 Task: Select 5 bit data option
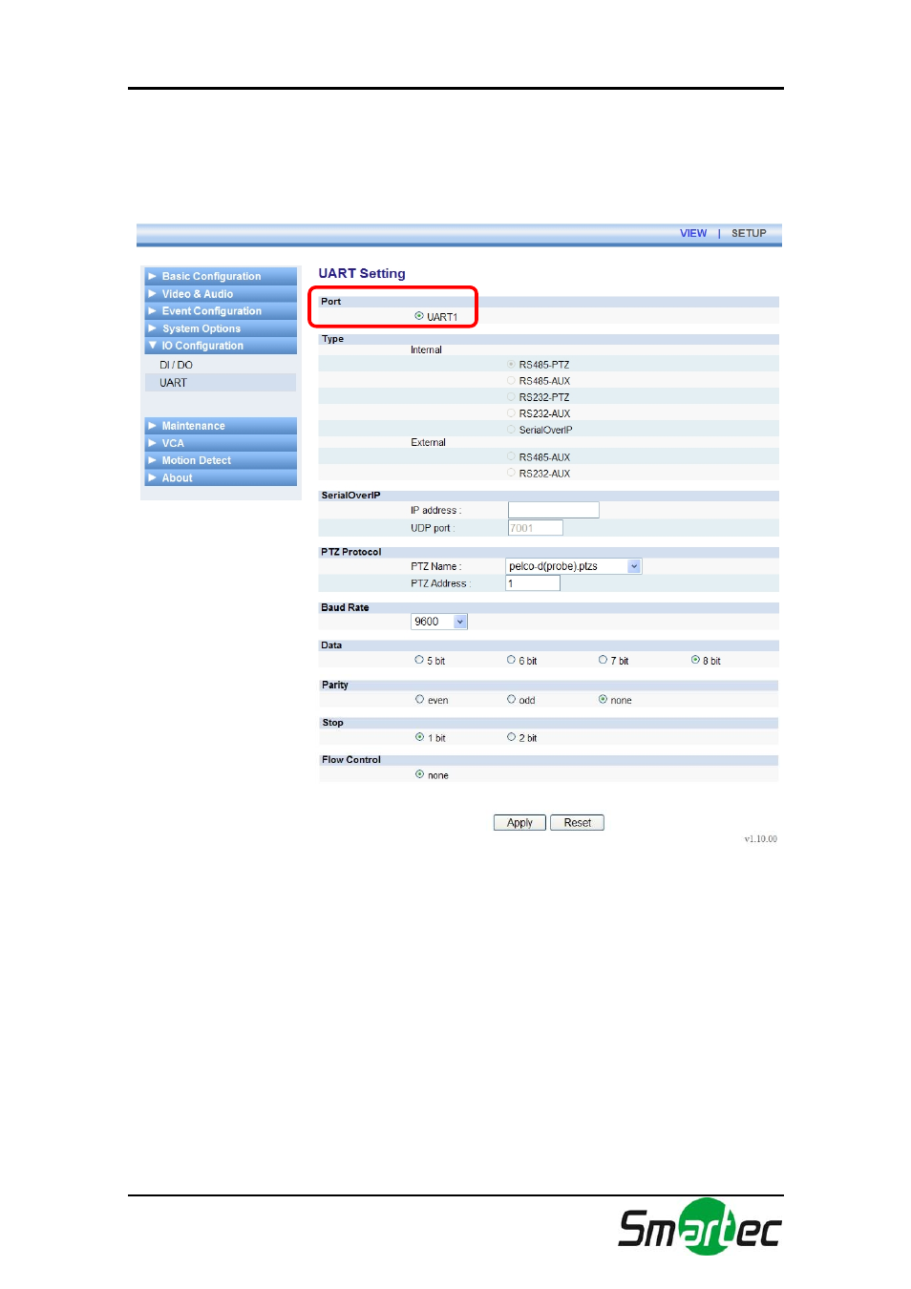point(419,660)
